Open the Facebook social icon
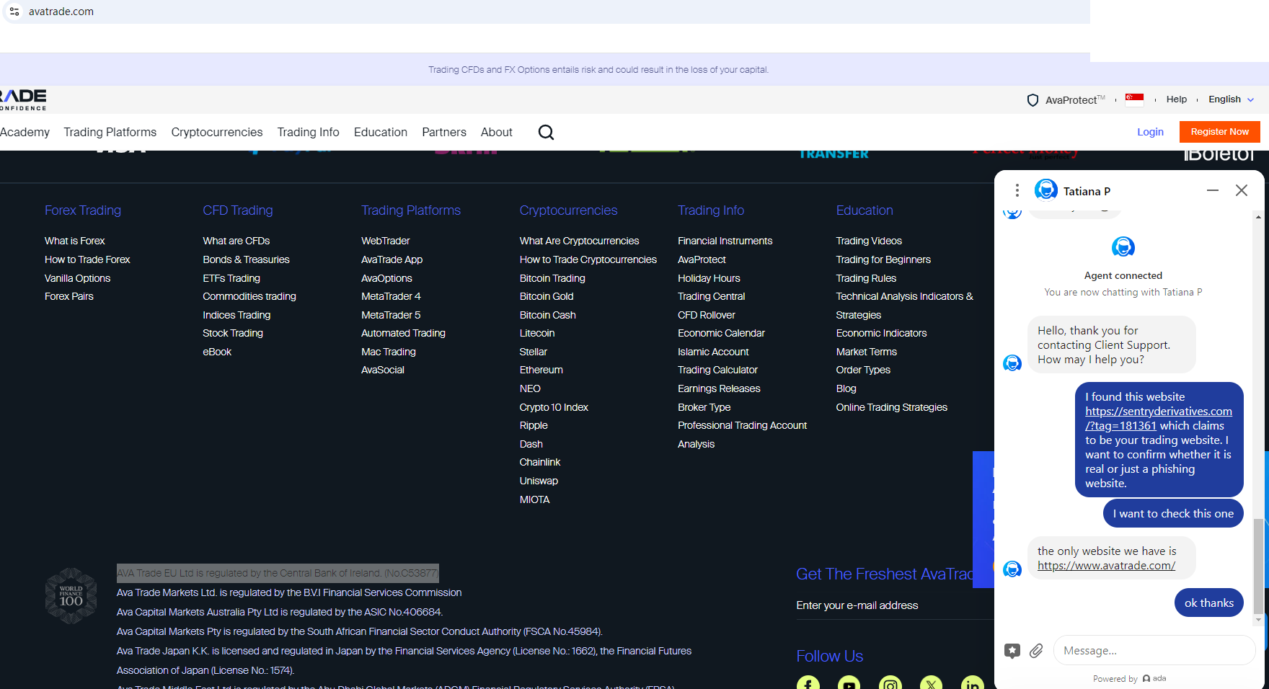Screen dimensions: 1269x689 [x=808, y=683]
